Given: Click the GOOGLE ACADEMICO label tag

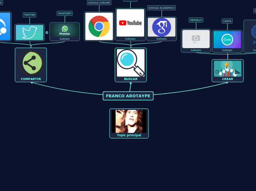Looking at the screenshot, I should coord(161,8).
